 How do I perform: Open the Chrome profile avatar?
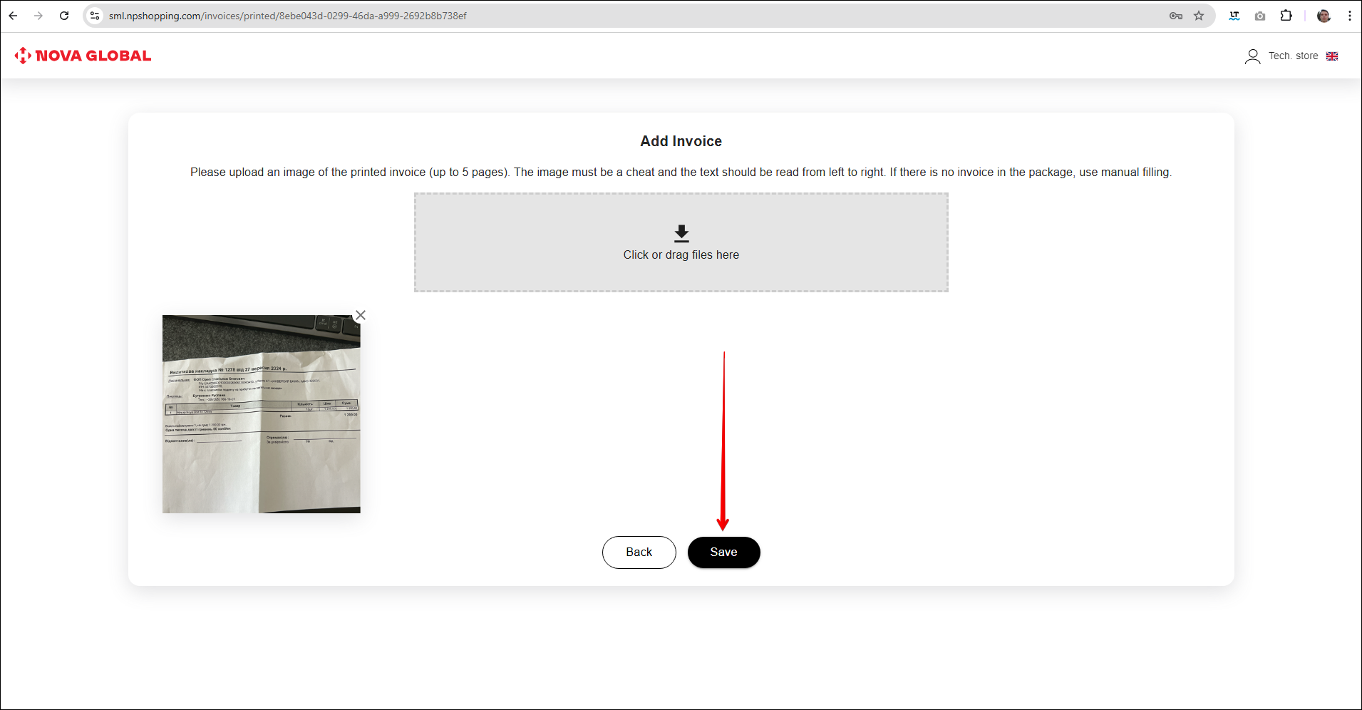[1324, 16]
